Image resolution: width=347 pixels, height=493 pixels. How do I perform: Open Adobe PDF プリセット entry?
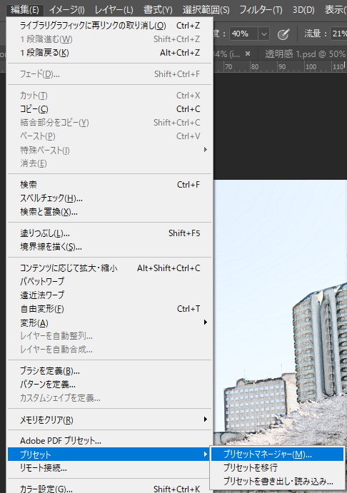(109, 441)
